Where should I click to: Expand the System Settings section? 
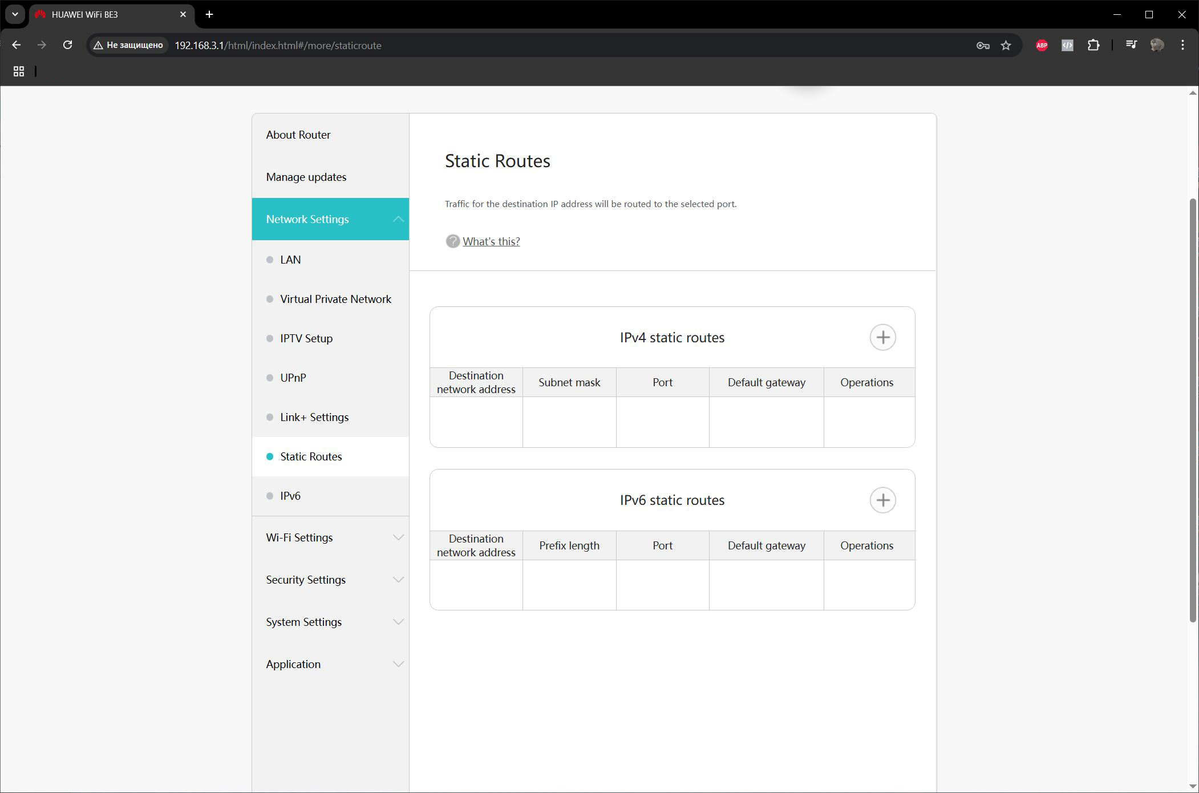click(x=330, y=622)
